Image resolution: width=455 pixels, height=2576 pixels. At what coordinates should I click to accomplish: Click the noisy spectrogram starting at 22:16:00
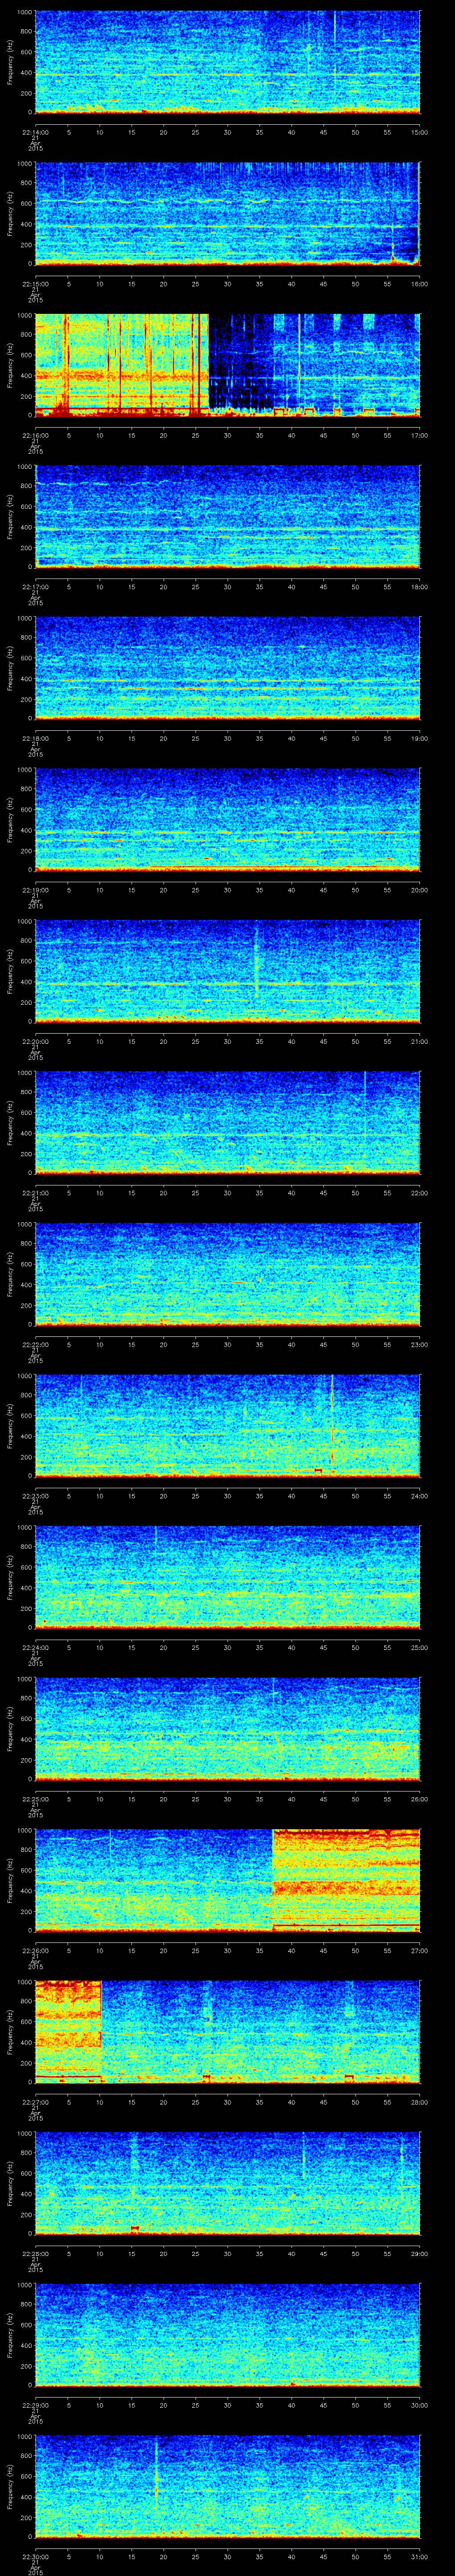(227, 365)
